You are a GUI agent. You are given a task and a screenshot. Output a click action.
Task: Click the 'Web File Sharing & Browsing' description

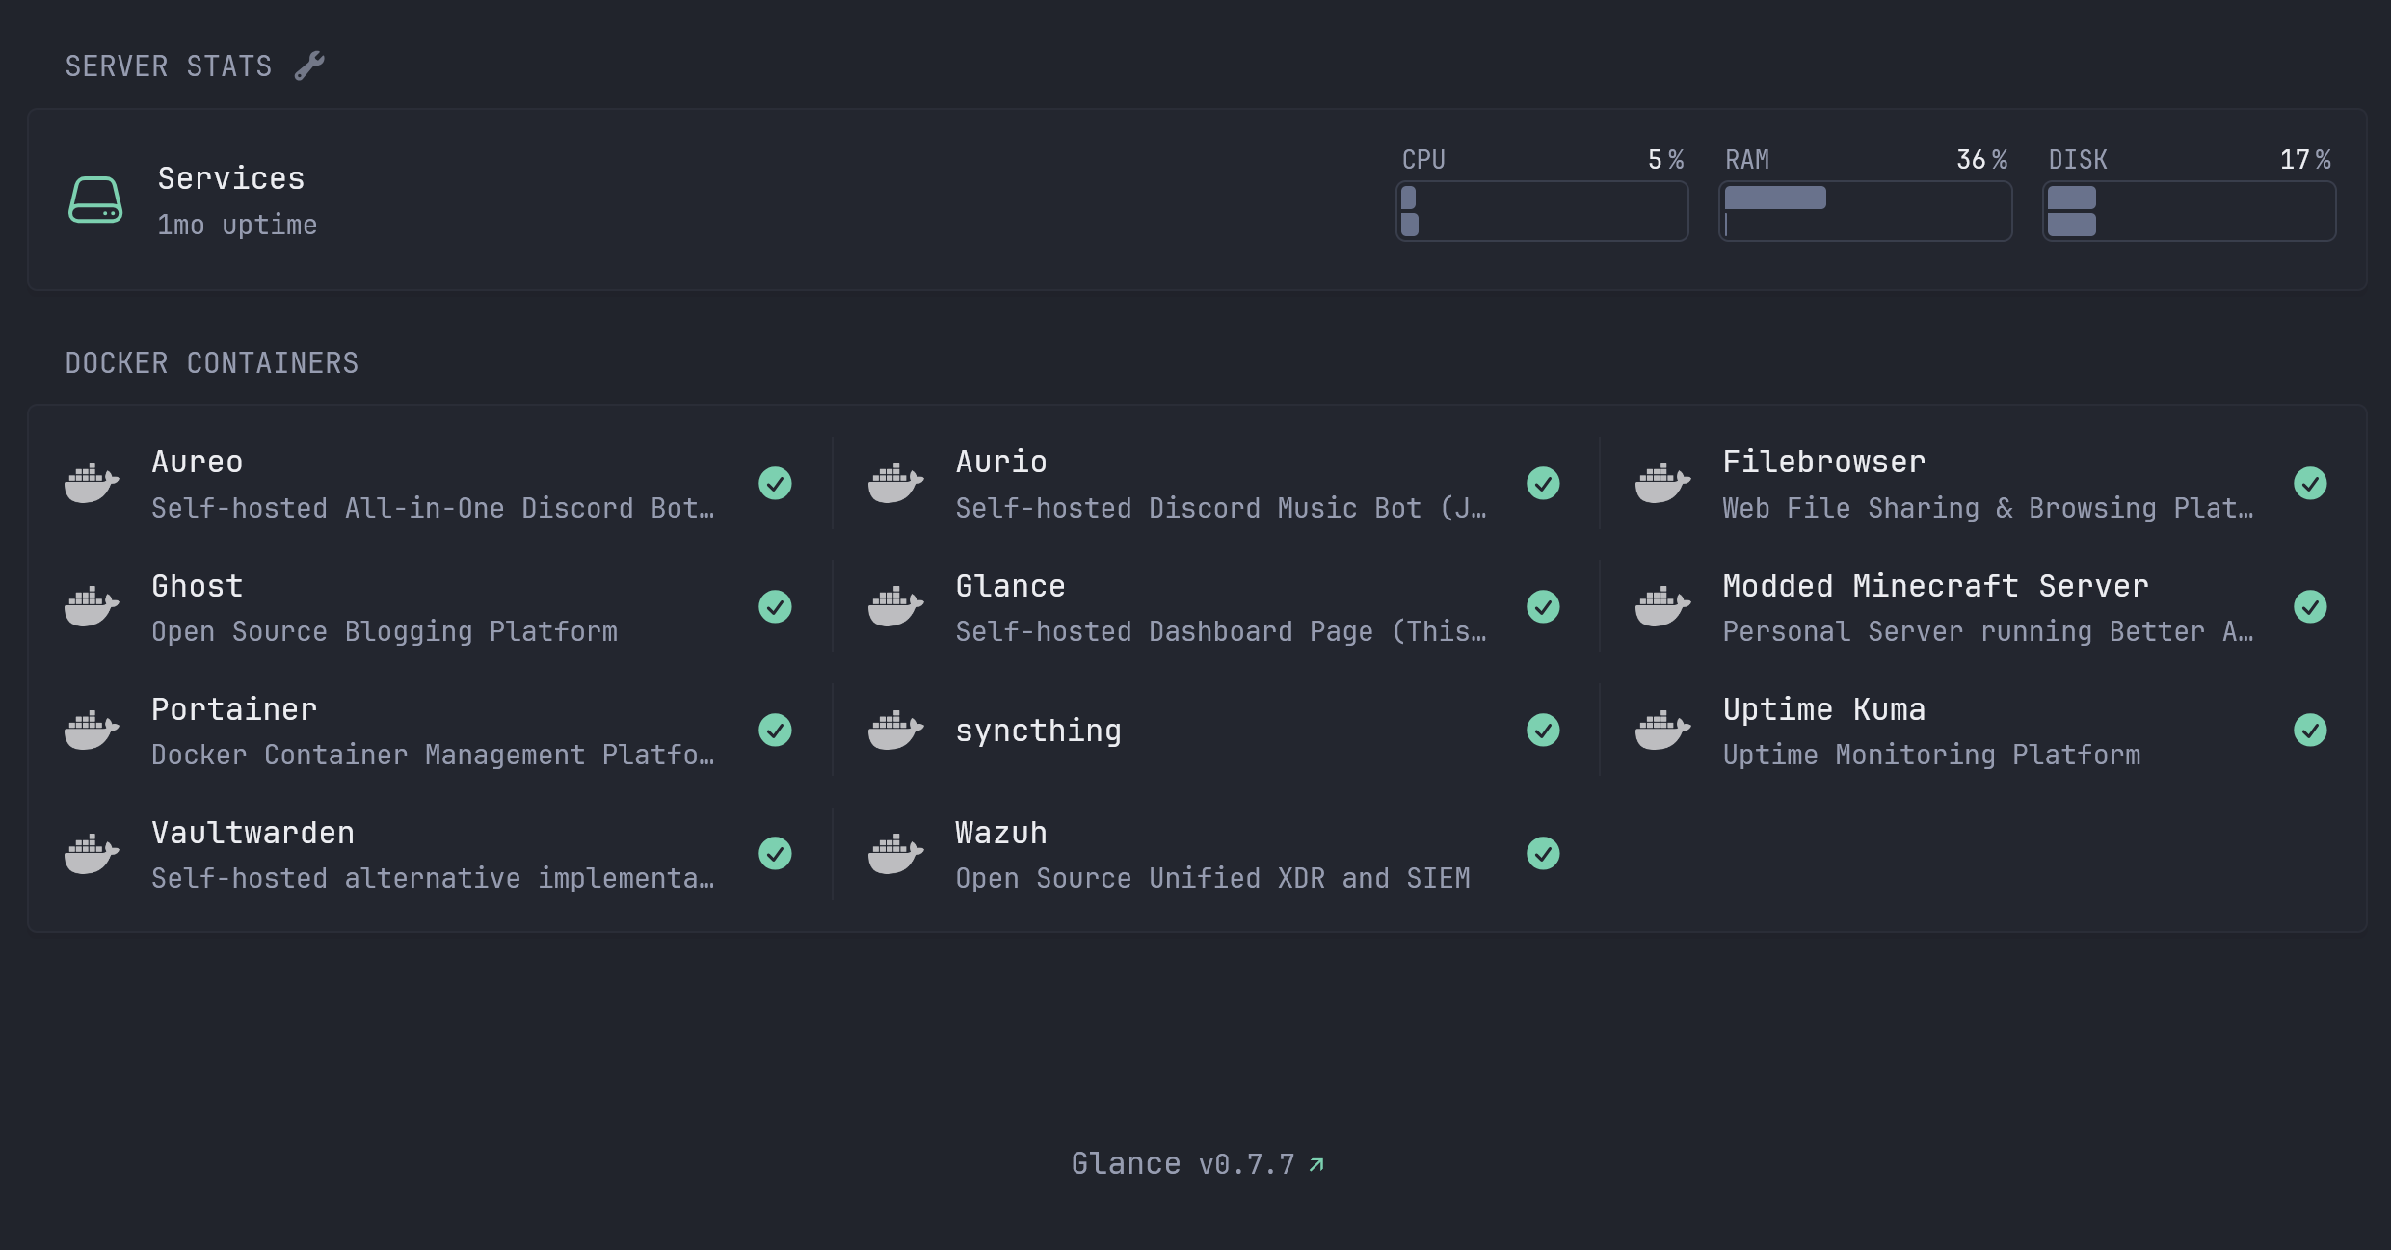pos(1988,508)
